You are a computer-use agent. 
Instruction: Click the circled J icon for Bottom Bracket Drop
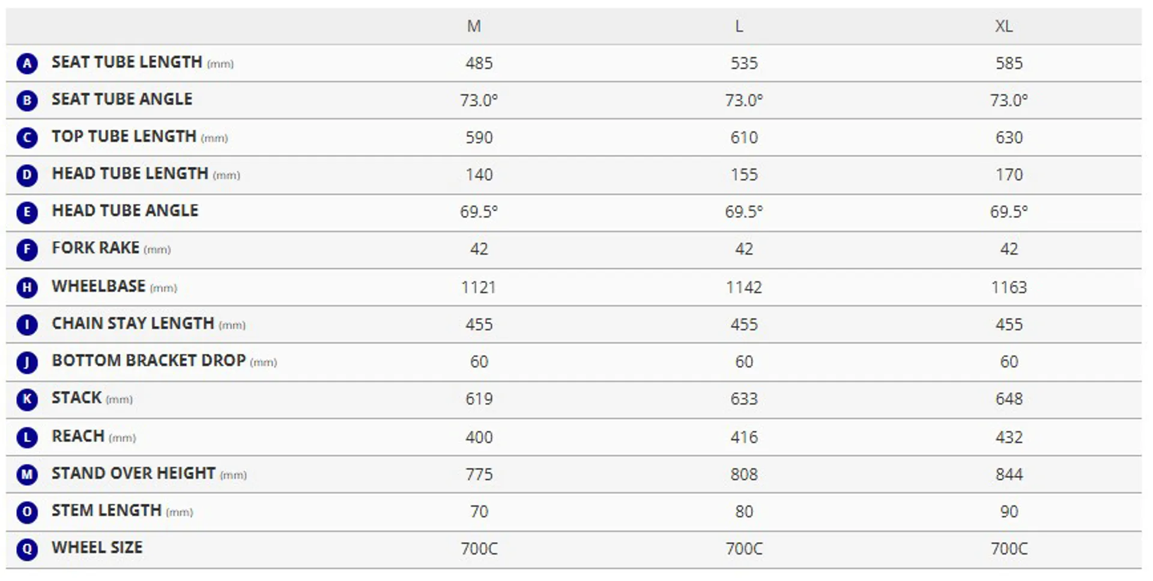pyautogui.click(x=27, y=362)
